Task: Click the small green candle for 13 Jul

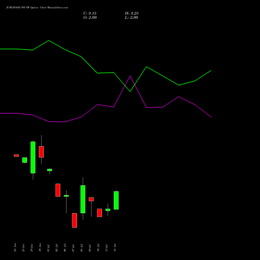Action: click(x=108, y=210)
